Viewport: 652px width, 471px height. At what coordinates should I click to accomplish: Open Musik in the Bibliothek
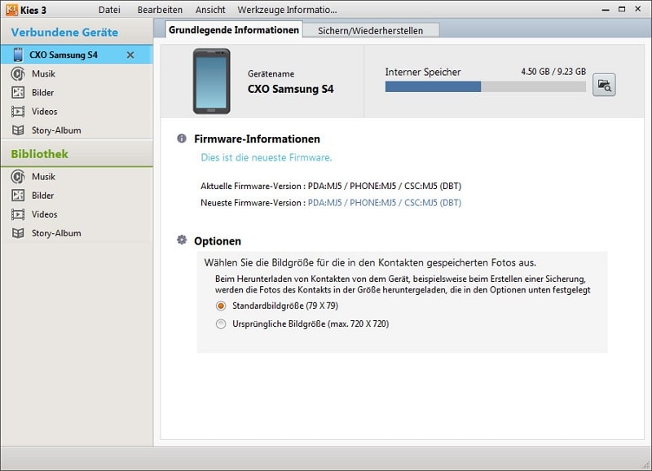tap(77, 177)
